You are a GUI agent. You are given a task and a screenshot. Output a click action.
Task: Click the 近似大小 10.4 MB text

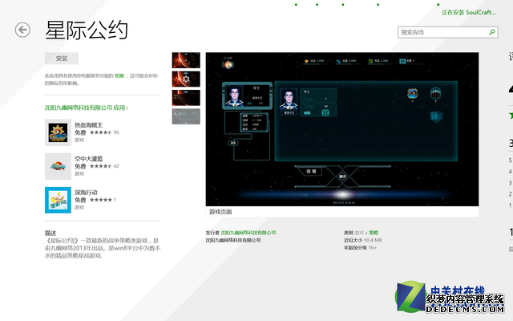pos(362,240)
